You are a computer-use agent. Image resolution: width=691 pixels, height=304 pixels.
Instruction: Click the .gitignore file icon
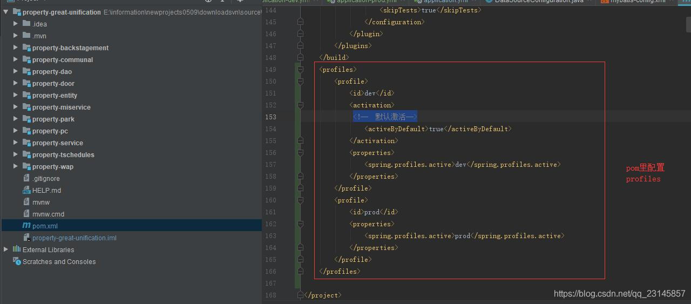(x=26, y=178)
